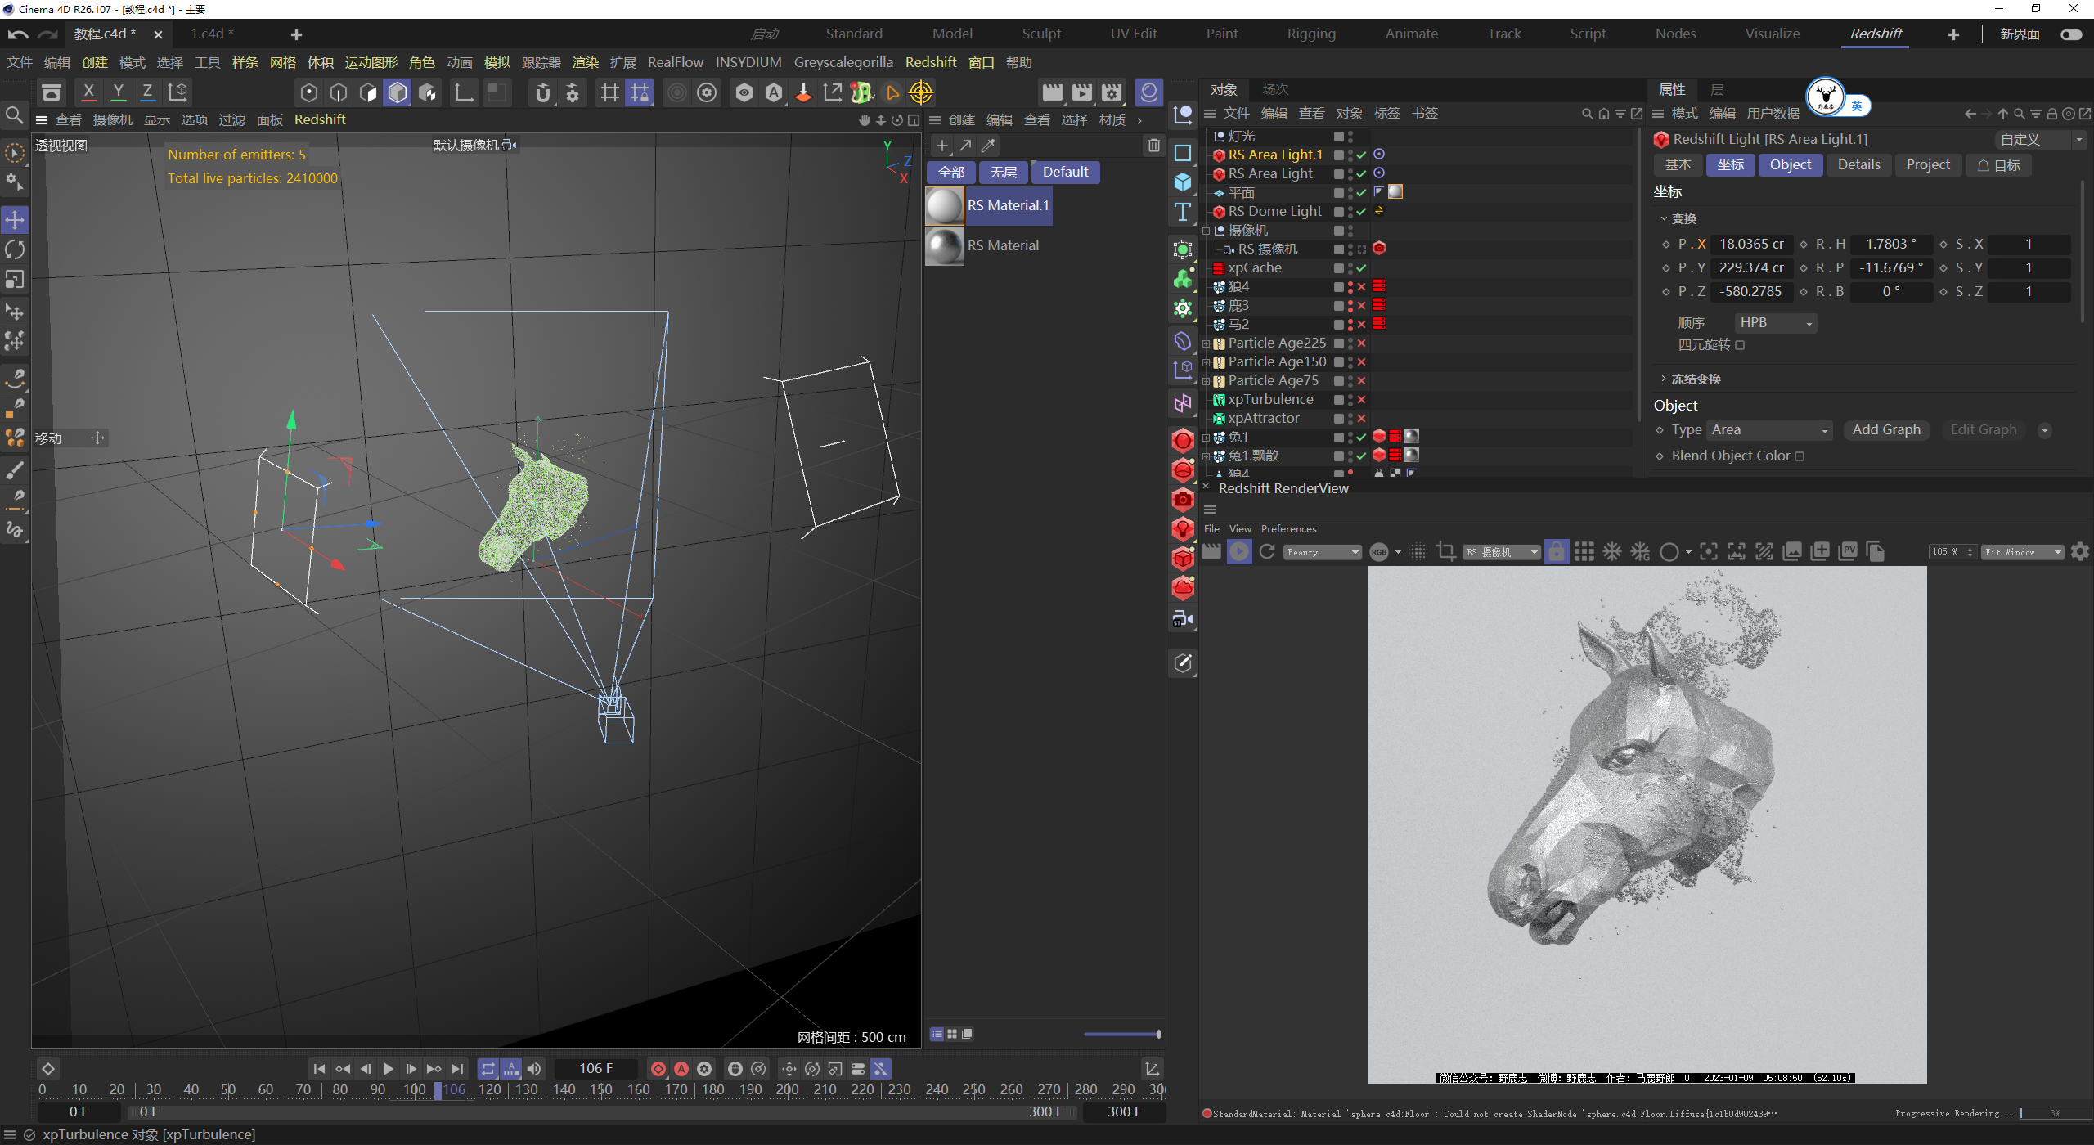Select the Rotate tool in left toolbar
The height and width of the screenshot is (1145, 2094).
15,249
